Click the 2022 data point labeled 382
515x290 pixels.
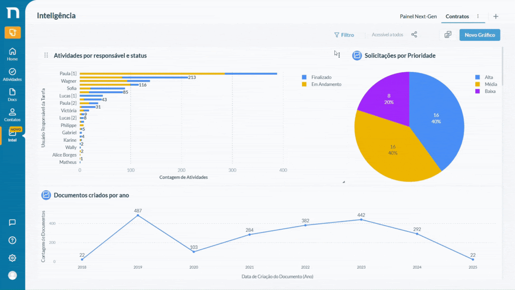(x=305, y=225)
